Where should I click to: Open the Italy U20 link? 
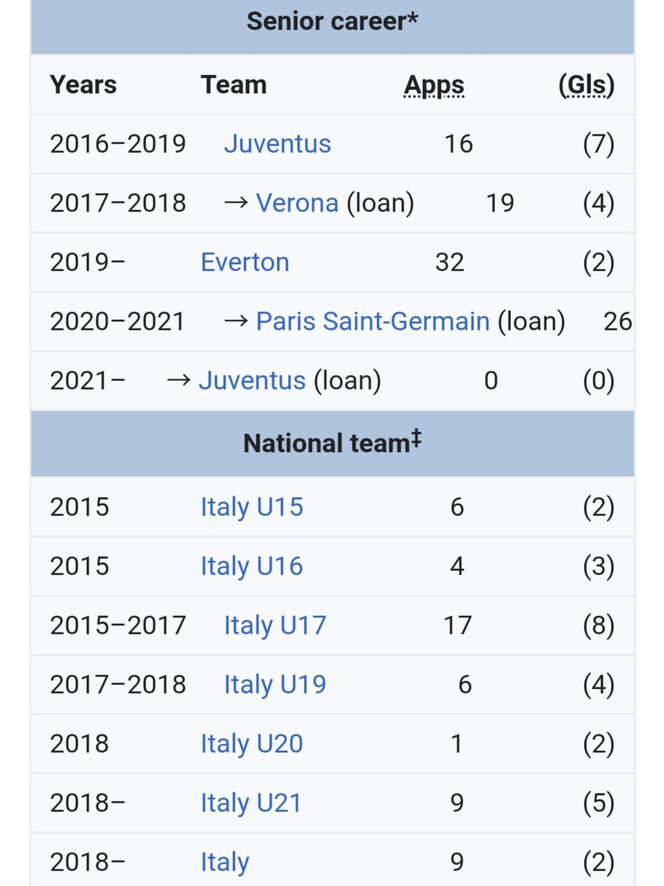click(x=252, y=744)
